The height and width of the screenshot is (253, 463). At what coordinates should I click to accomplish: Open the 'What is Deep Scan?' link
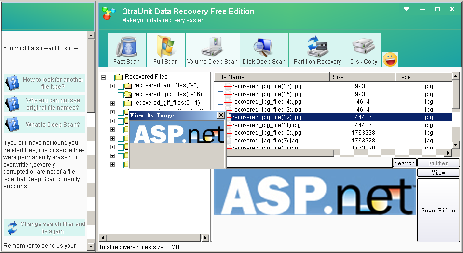coord(53,125)
